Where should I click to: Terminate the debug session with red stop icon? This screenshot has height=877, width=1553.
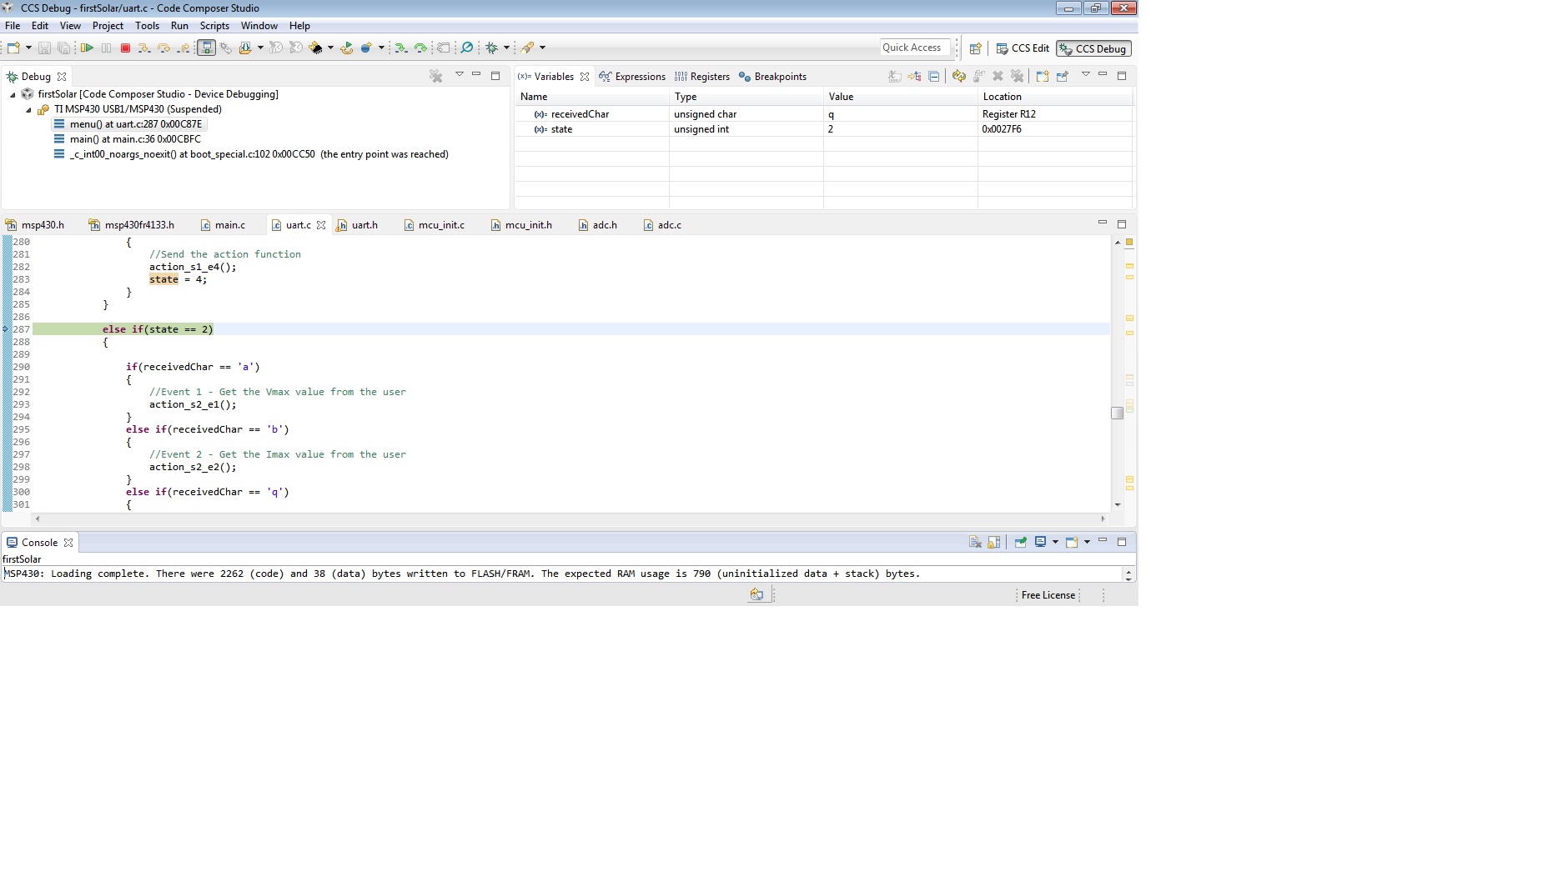[125, 48]
